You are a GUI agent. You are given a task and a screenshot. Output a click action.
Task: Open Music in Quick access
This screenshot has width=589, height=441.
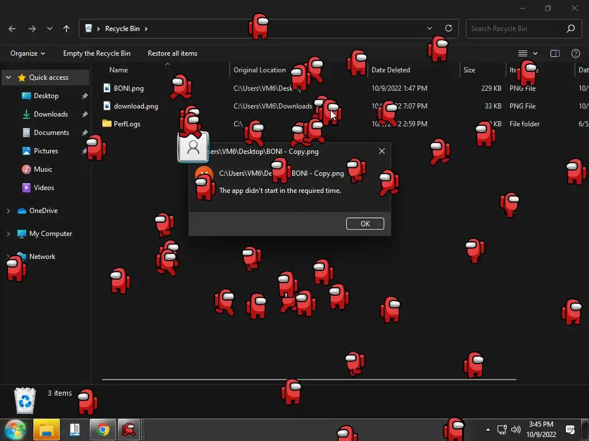coord(43,169)
